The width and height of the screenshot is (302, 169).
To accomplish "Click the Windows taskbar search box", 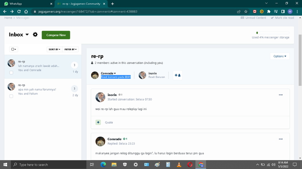I will 49,165.
